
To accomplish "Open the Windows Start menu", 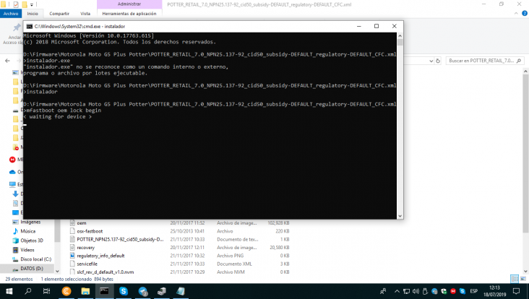I will [x=9, y=291].
